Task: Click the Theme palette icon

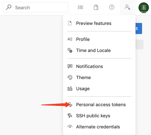Action: (70, 77)
